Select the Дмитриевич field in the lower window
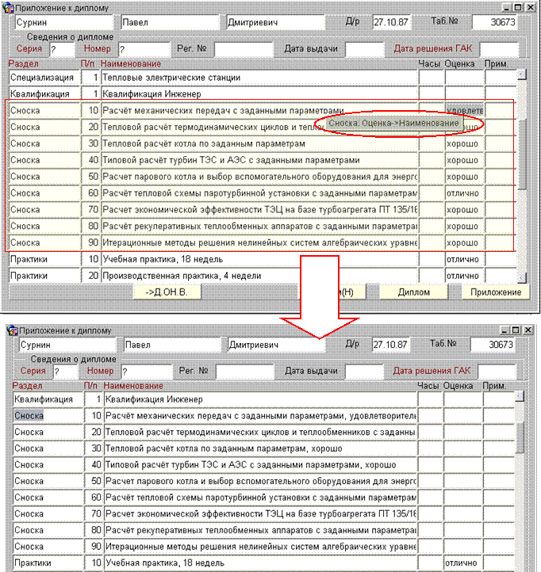Viewport: 541px width, 572px height. point(276,345)
